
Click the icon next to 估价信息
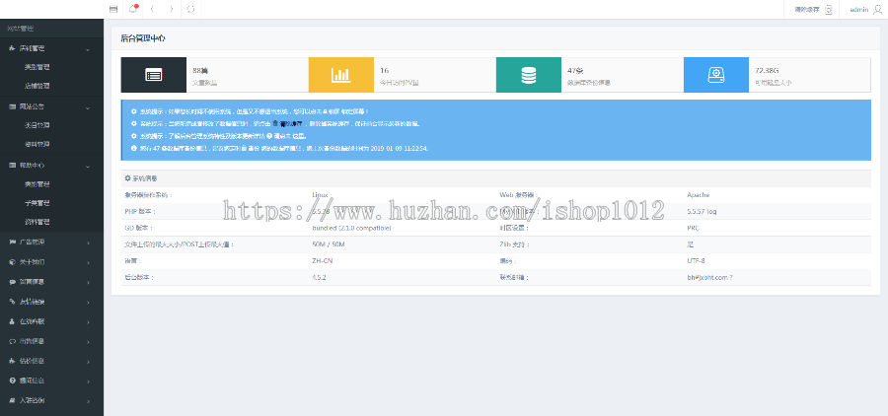pos(13,361)
